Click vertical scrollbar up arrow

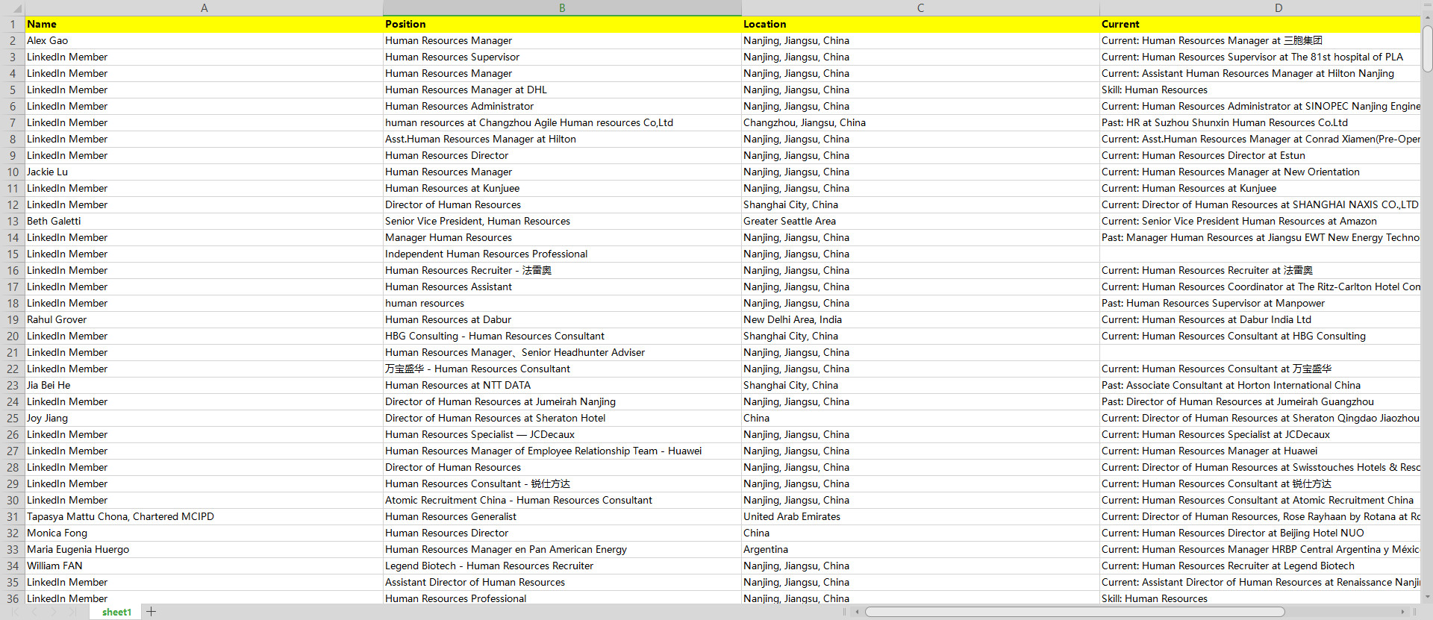(1427, 20)
